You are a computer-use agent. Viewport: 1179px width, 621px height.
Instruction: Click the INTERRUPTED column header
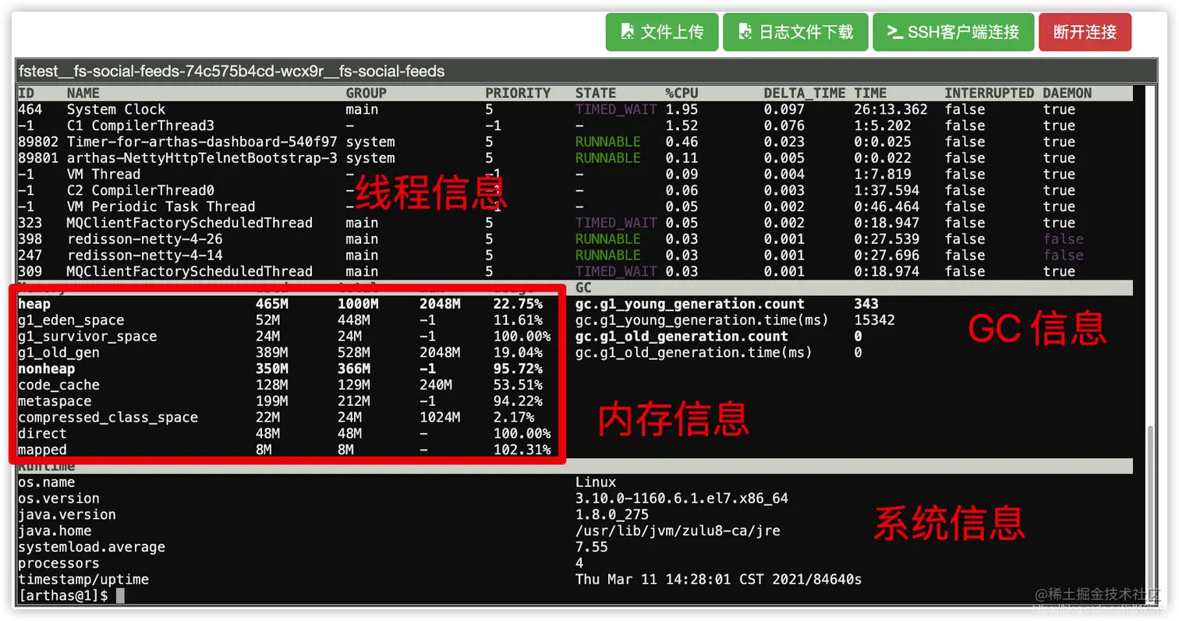[990, 94]
